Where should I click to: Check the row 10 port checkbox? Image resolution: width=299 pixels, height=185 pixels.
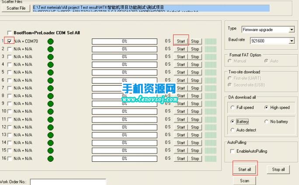(x=9, y=112)
